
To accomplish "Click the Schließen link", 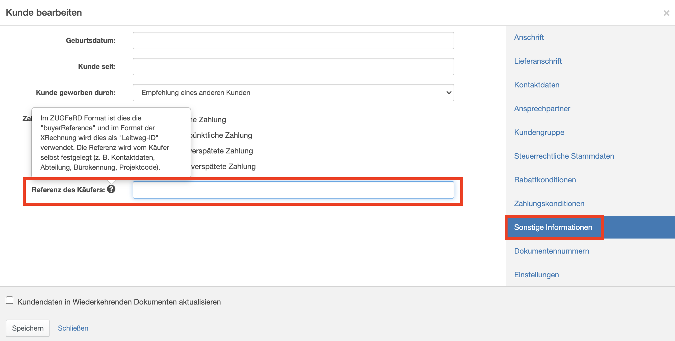I will 73,328.
